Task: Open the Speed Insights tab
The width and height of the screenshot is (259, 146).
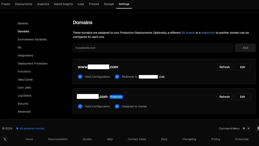Action: 63,4
